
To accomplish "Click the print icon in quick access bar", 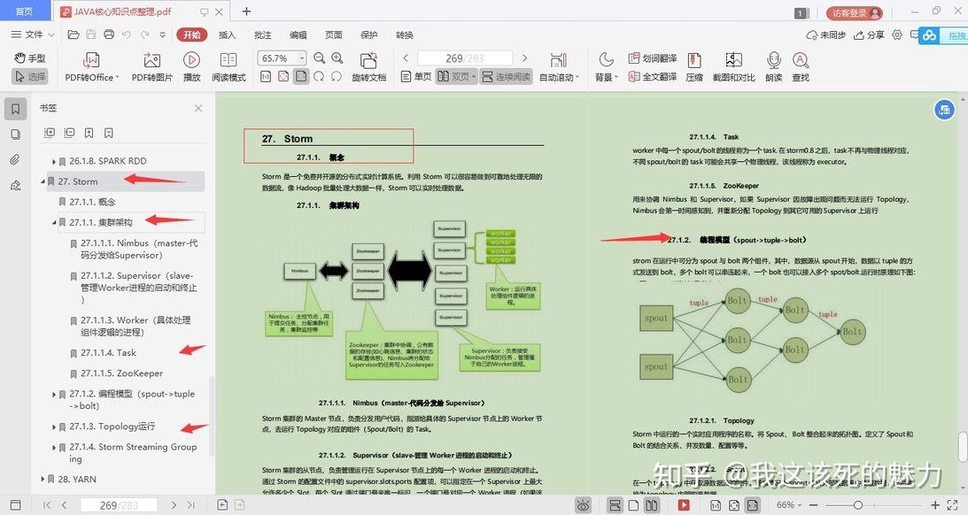I will pyautogui.click(x=109, y=35).
